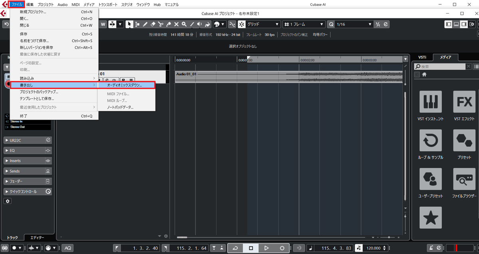Toggle the Cycle loop button
Screen dimensions: 479x254
click(235, 248)
